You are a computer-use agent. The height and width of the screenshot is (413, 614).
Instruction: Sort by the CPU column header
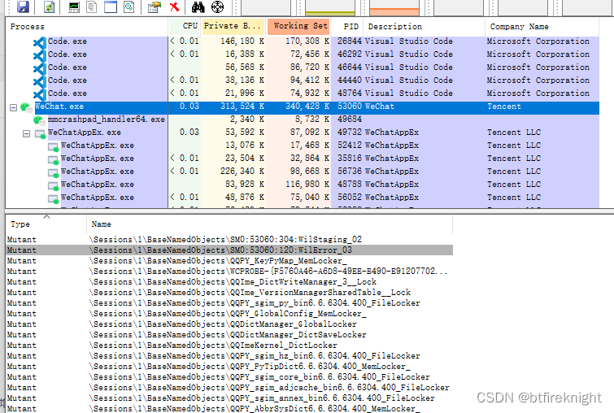coord(185,26)
